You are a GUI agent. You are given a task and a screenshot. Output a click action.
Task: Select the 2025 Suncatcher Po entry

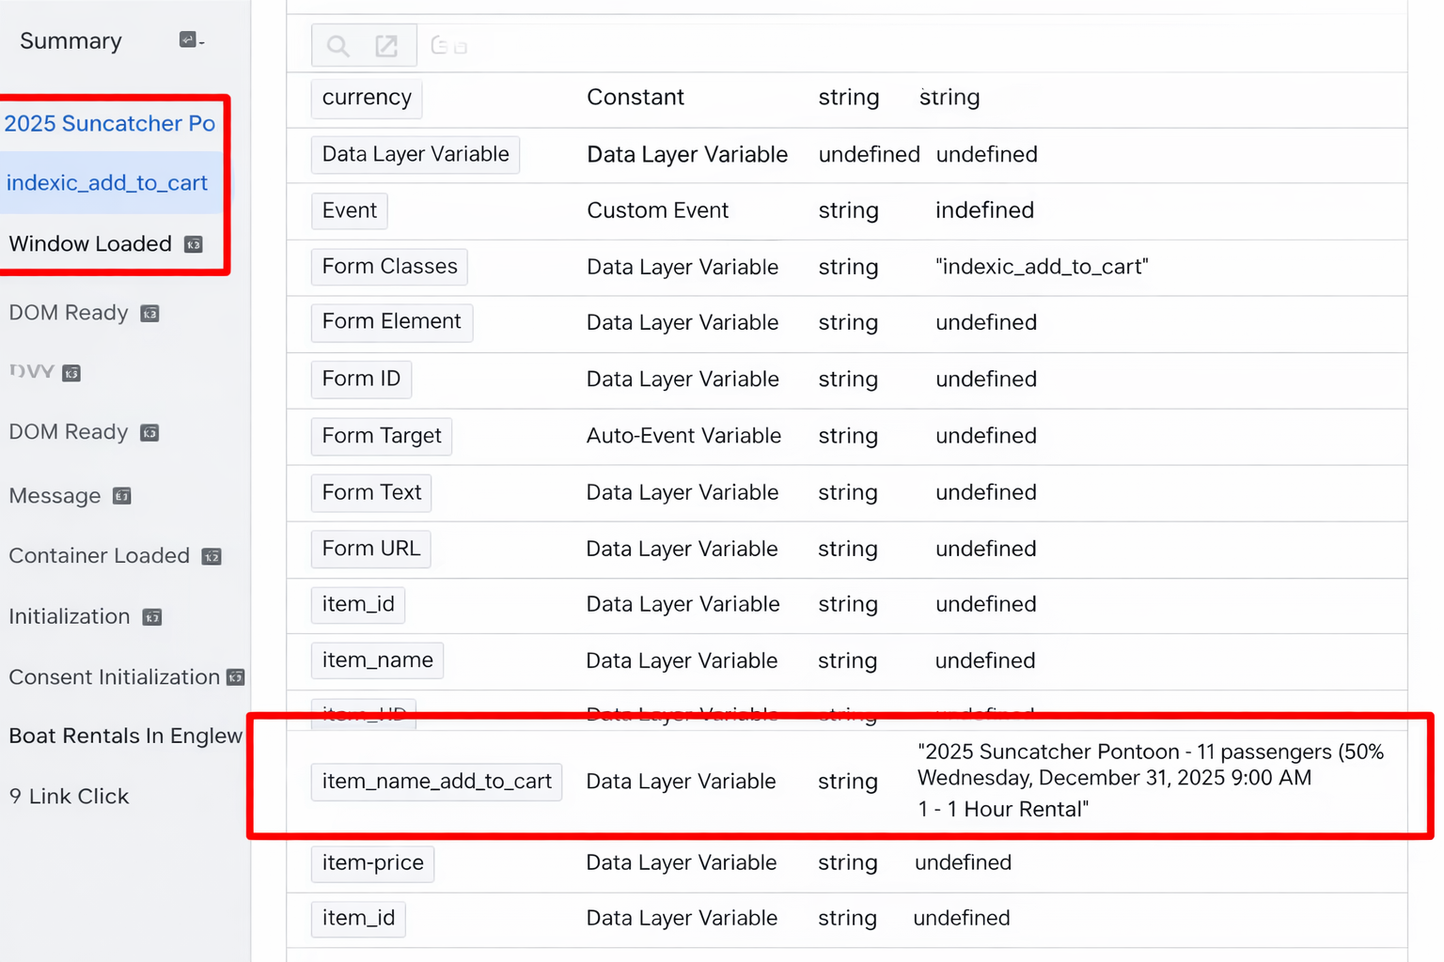point(110,124)
